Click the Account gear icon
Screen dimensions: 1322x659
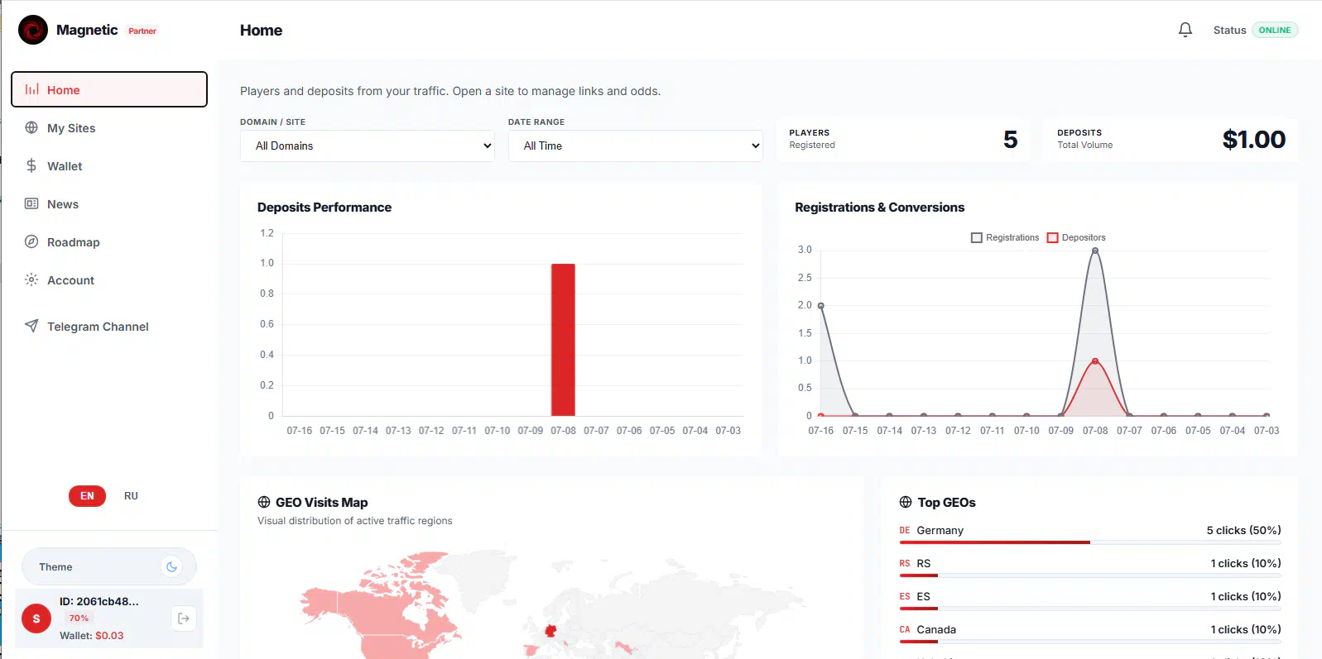(31, 279)
